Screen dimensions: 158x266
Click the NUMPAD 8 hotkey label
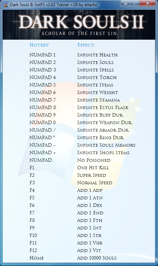coord(43,107)
